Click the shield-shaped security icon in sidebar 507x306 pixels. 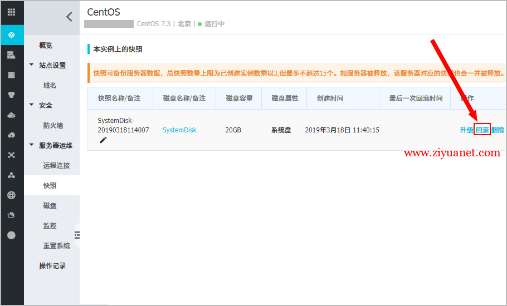pyautogui.click(x=11, y=95)
